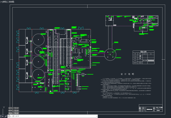Open the recent commands dropdown in command line
This screenshot has width=171, height=118.
point(10,116)
